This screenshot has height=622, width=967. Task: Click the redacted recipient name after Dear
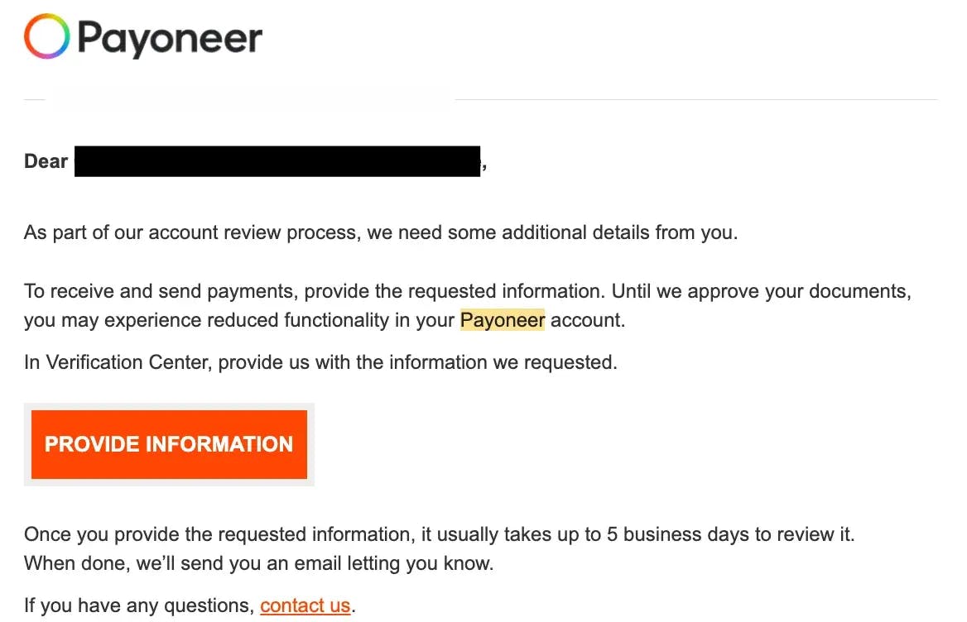[x=277, y=160]
